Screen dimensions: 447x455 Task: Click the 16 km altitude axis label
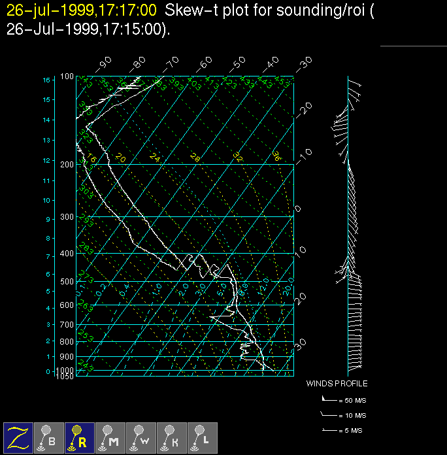(x=46, y=80)
